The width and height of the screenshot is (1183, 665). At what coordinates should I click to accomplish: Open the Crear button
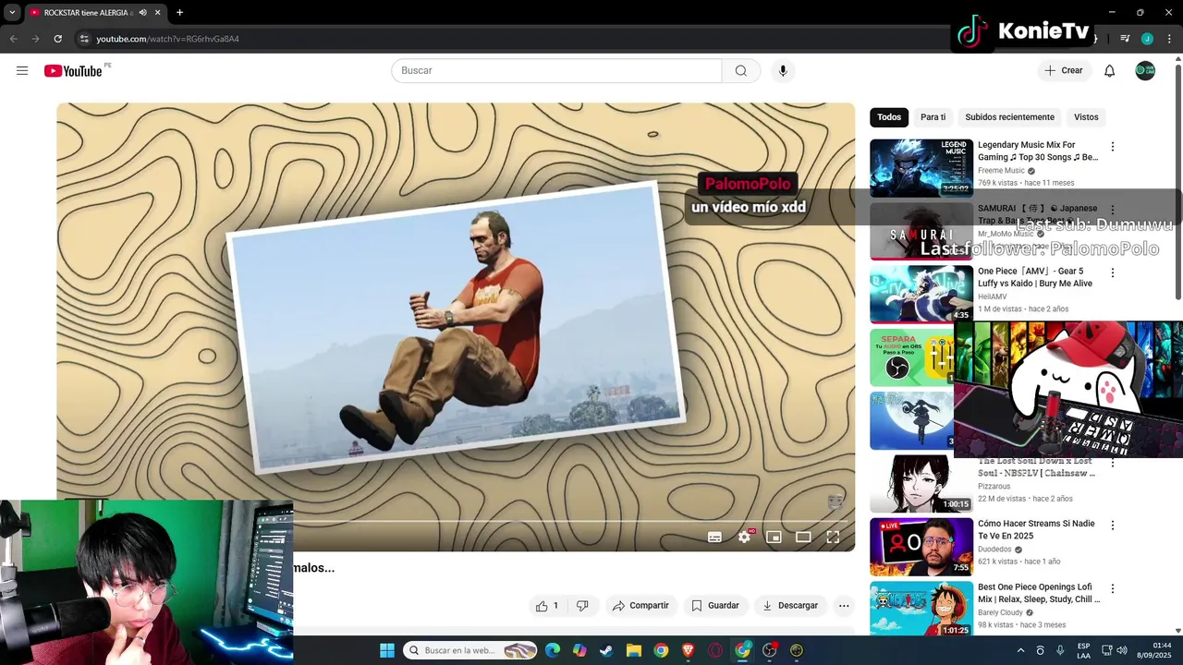1064,71
